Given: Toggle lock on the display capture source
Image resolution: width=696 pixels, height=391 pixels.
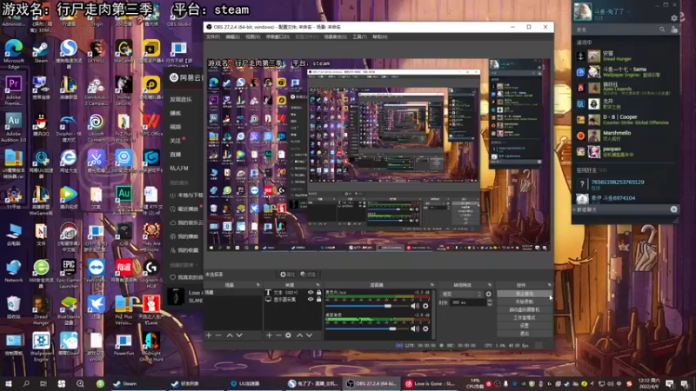Looking at the screenshot, I should 318,299.
